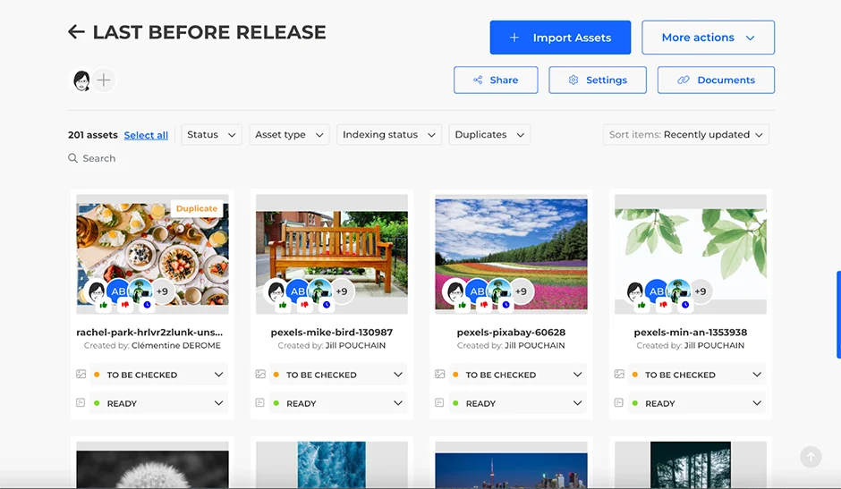841x489 pixels.
Task: Click the scroll-to-top arrow button
Action: point(811,457)
